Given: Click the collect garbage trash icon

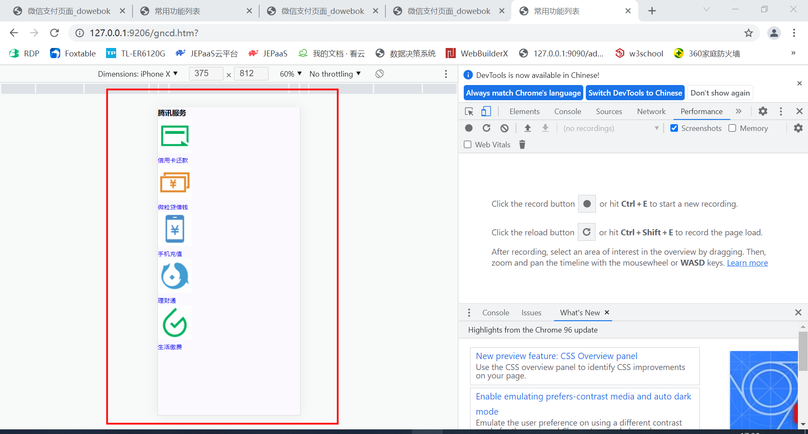Looking at the screenshot, I should point(522,144).
